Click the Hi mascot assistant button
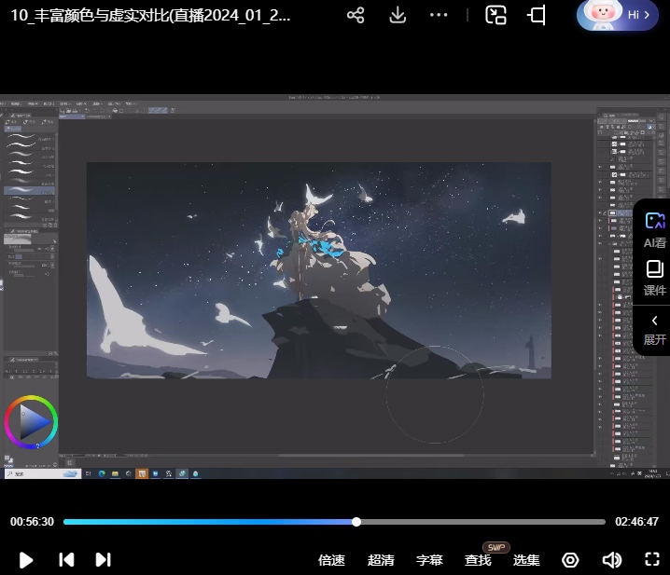 pyautogui.click(x=618, y=15)
